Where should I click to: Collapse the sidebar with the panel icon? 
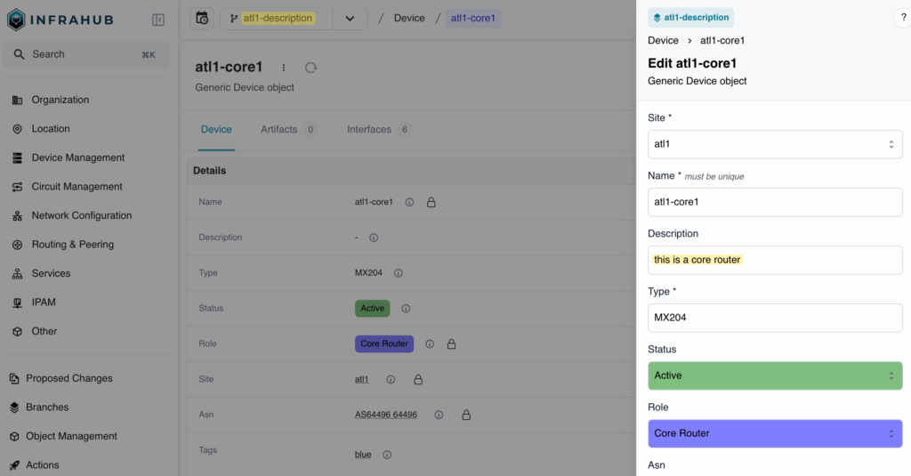click(158, 20)
